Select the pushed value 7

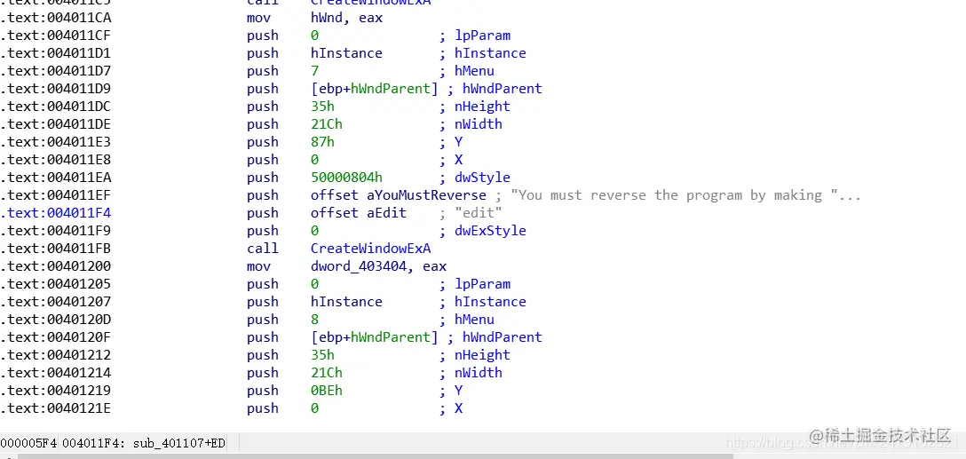[315, 71]
